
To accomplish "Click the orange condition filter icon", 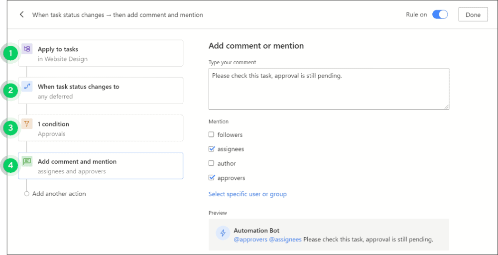I will [27, 124].
